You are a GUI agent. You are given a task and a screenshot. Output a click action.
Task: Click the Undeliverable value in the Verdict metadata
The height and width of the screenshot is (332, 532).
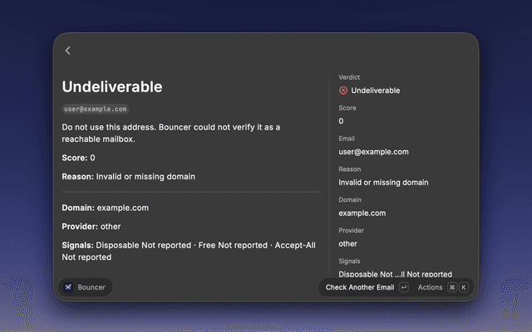375,90
